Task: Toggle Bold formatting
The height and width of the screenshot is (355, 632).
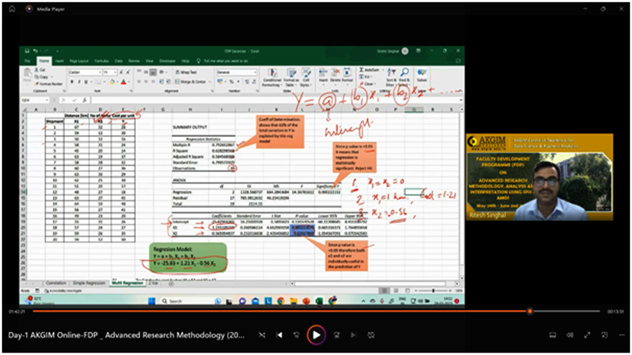Action: pyautogui.click(x=72, y=82)
